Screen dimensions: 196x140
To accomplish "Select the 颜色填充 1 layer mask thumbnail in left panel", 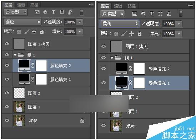I will tap(41, 79).
